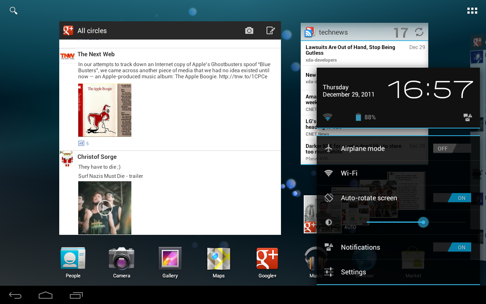The image size is (486, 304).
Task: Open Christof Sorge's profile avatar
Action: [67, 159]
